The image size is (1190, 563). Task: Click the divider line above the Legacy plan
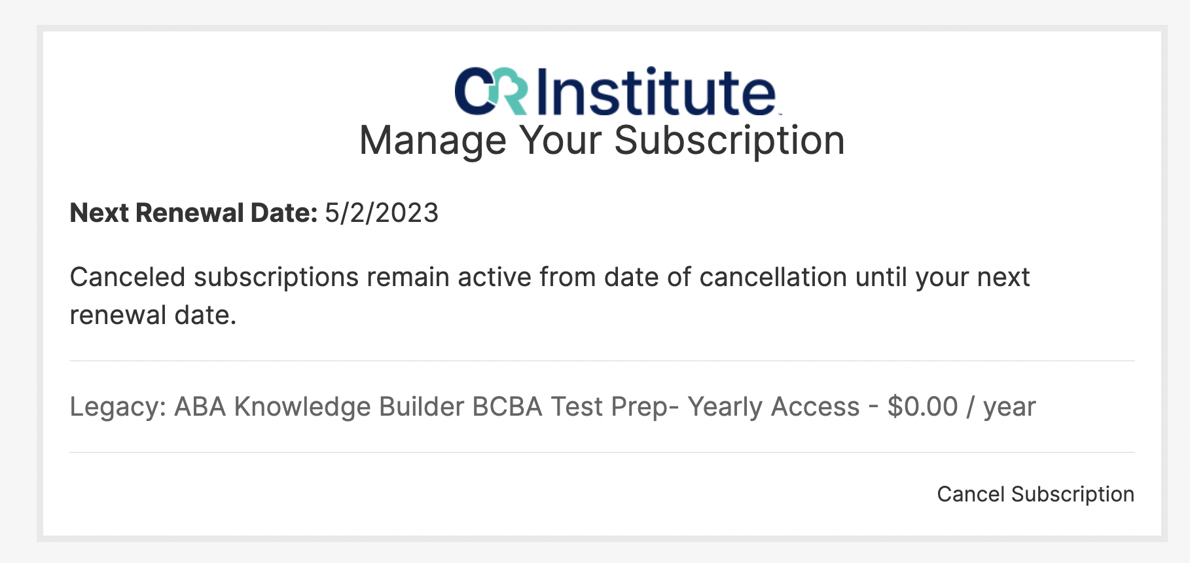click(602, 361)
